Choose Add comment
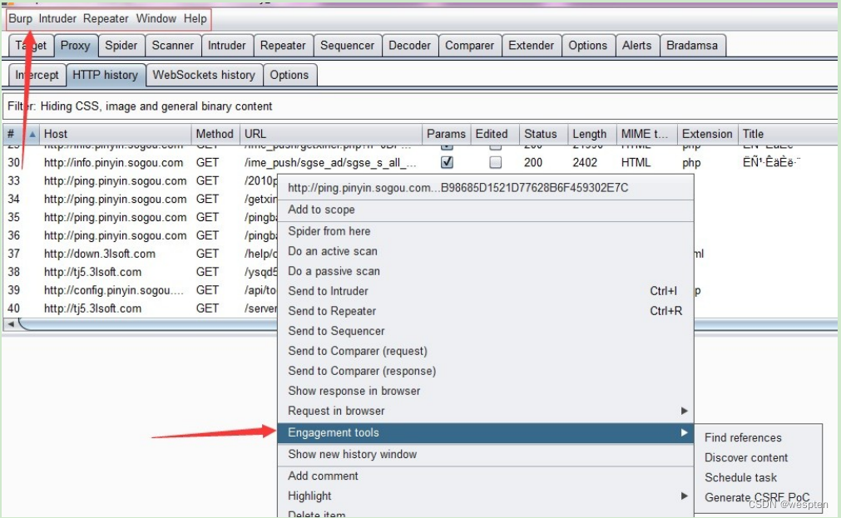Image resolution: width=841 pixels, height=518 pixels. tap(486, 476)
